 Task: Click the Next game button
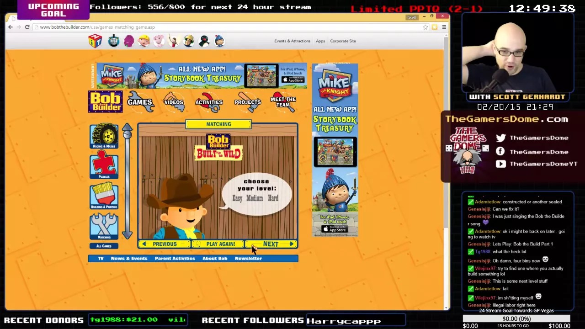tap(271, 244)
